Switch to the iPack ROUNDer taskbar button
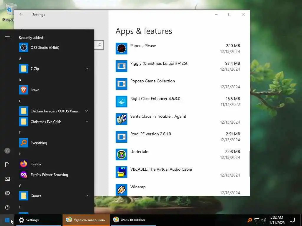The height and width of the screenshot is (226, 302). [x=133, y=220]
